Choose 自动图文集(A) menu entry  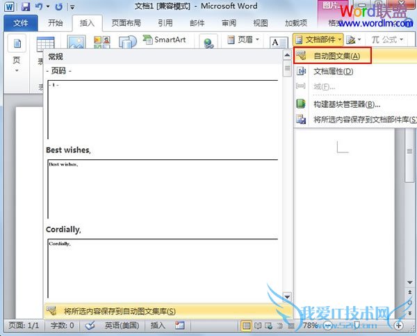[355, 56]
